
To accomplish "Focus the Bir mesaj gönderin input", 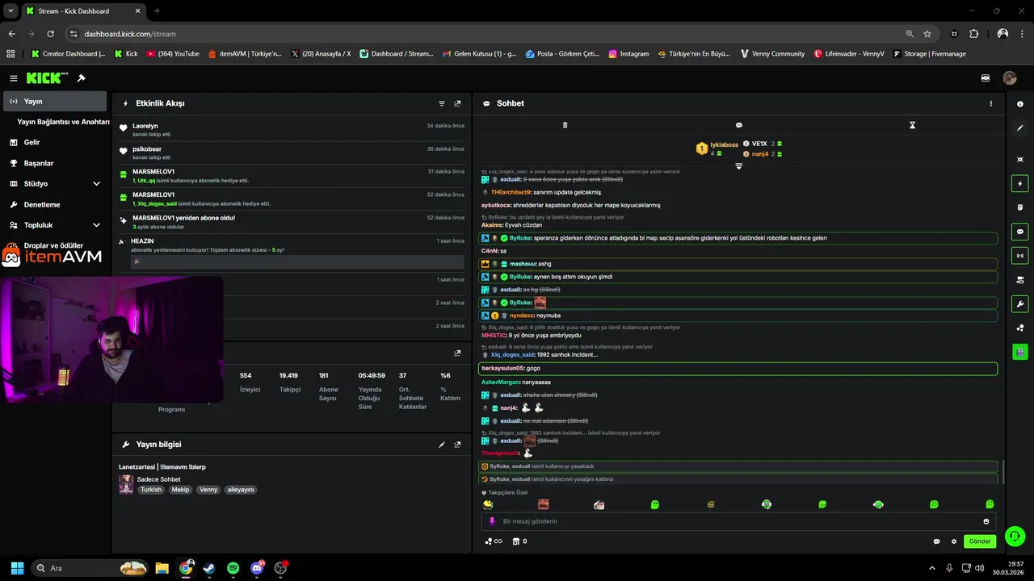I will pos(738,521).
